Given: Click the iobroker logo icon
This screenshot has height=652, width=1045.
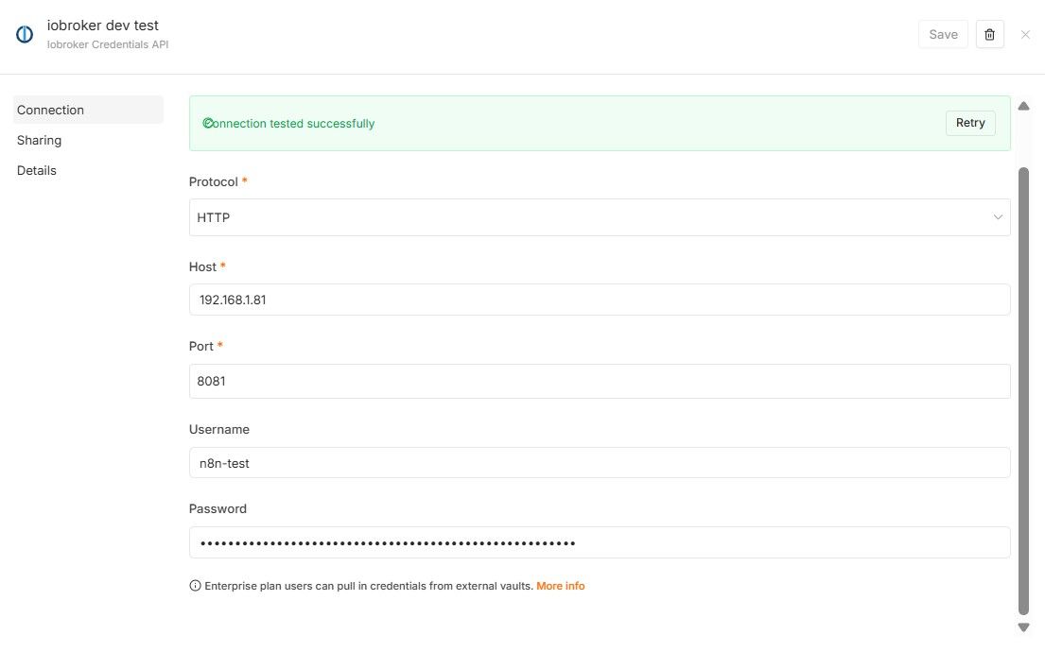Looking at the screenshot, I should click(x=25, y=34).
